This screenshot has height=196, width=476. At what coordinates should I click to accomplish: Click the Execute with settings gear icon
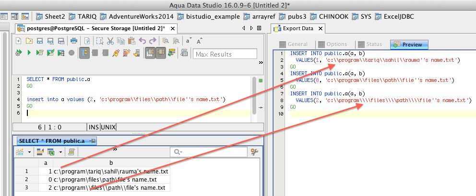pos(19,53)
